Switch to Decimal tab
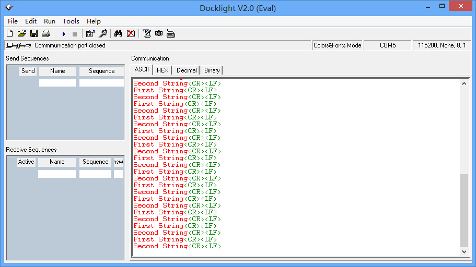Image resolution: width=476 pixels, height=267 pixels. [x=187, y=70]
